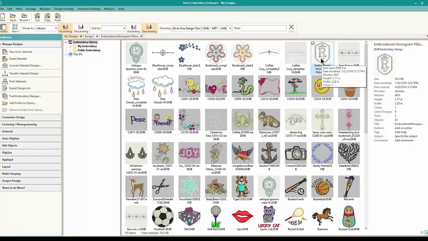This screenshot has height=241, width=428.
Task: Open the Arrange menu
Action: click(31, 9)
